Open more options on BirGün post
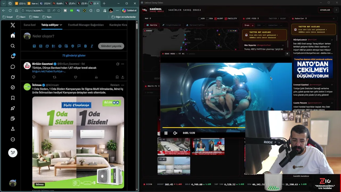 click(123, 64)
